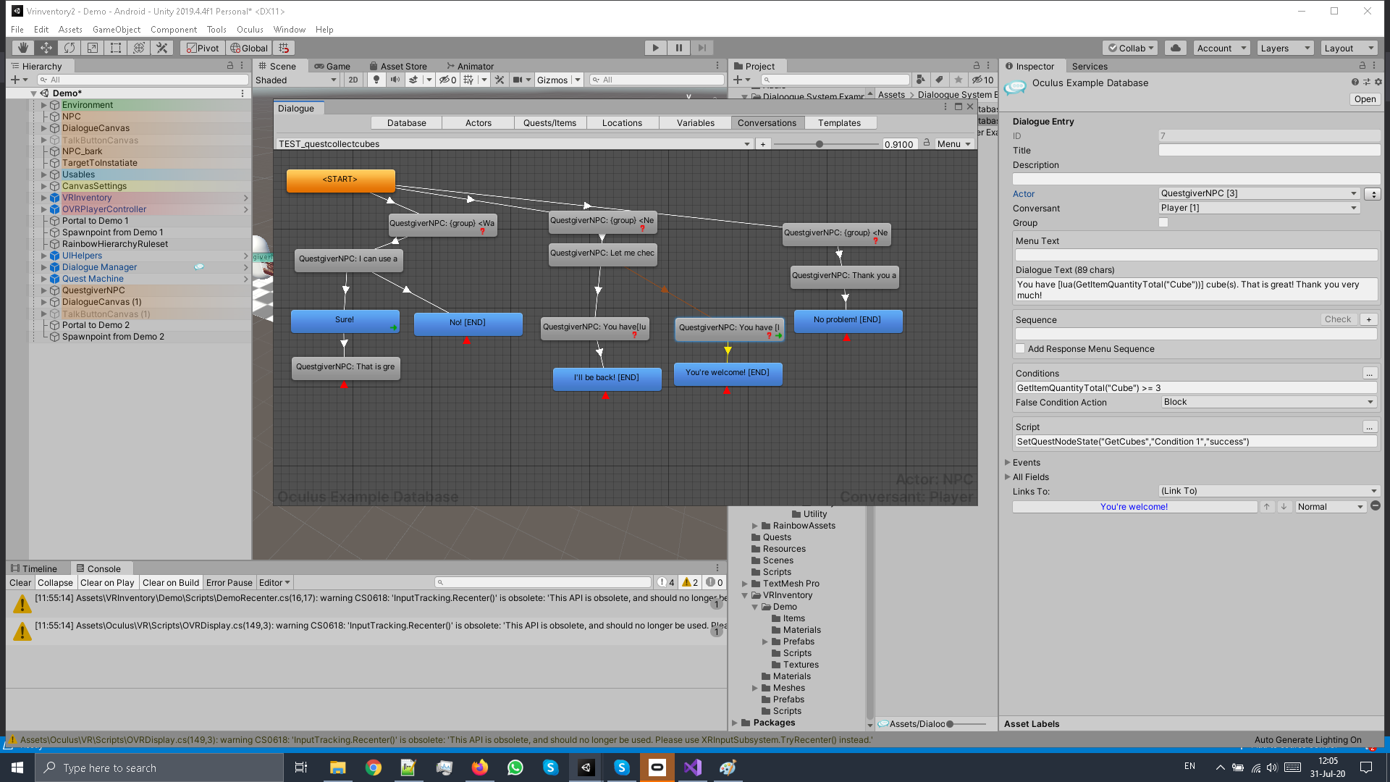Tick the Group checkbox

1163,223
